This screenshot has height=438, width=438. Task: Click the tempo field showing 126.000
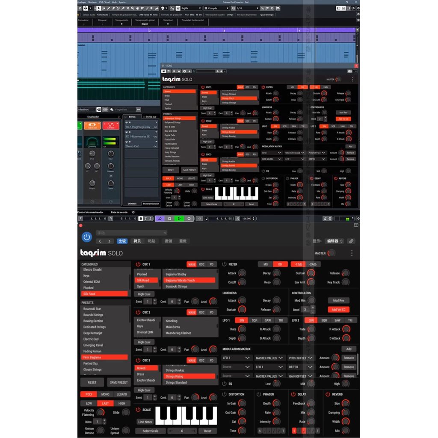tap(247, 219)
